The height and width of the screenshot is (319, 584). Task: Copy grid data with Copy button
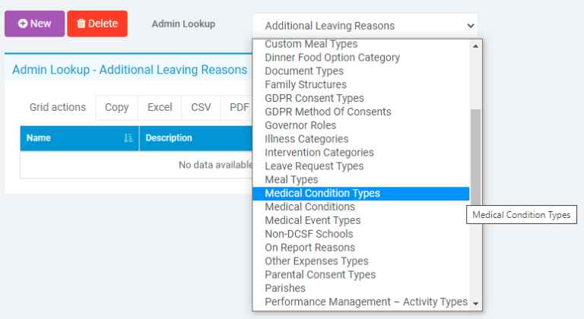(116, 108)
